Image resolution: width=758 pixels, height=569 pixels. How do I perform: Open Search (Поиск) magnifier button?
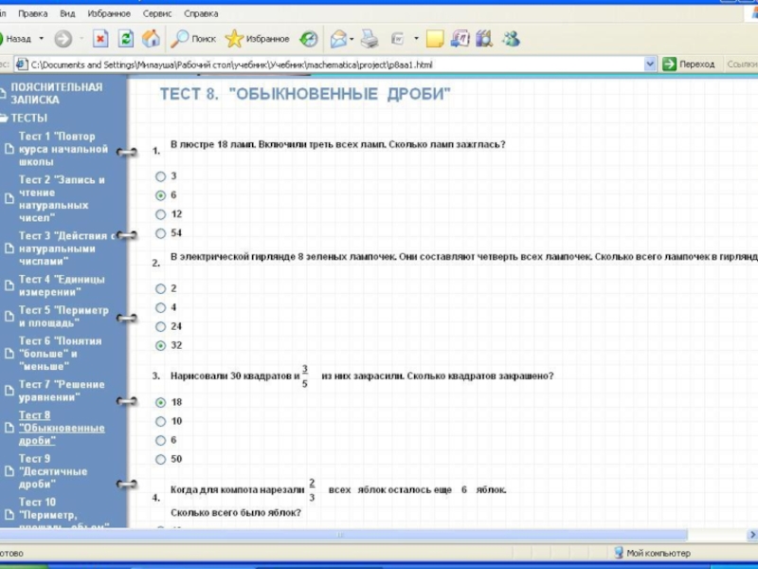(193, 39)
